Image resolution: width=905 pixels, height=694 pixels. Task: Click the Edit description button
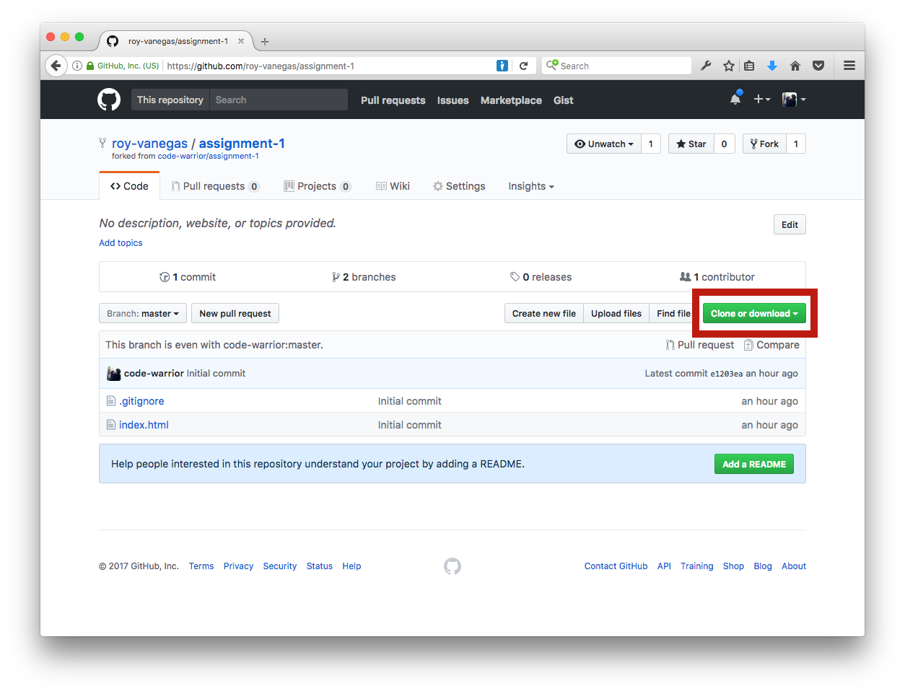790,224
